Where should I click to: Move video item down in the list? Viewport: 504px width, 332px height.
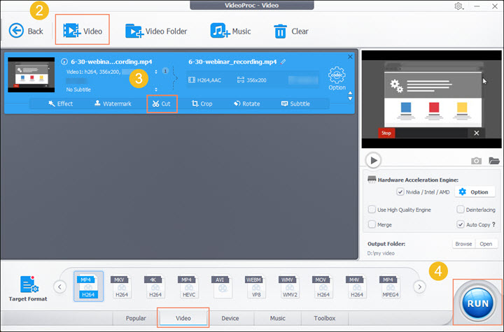(x=350, y=99)
